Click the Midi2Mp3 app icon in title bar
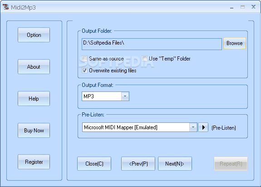This screenshot has height=187, width=261. click(5, 7)
